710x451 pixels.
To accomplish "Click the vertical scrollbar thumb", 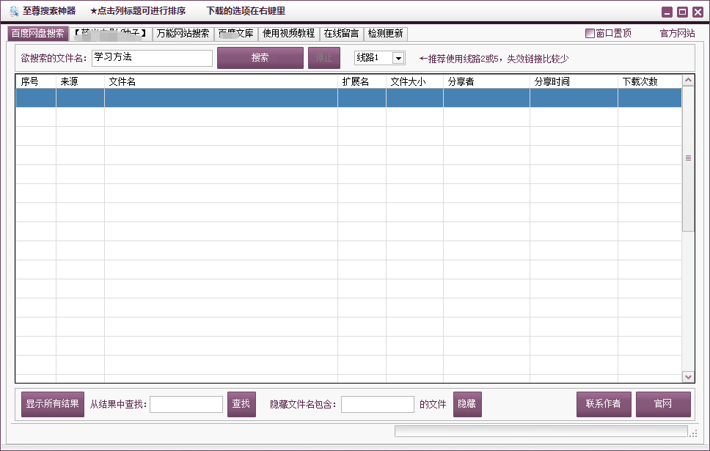I will coord(688,158).
